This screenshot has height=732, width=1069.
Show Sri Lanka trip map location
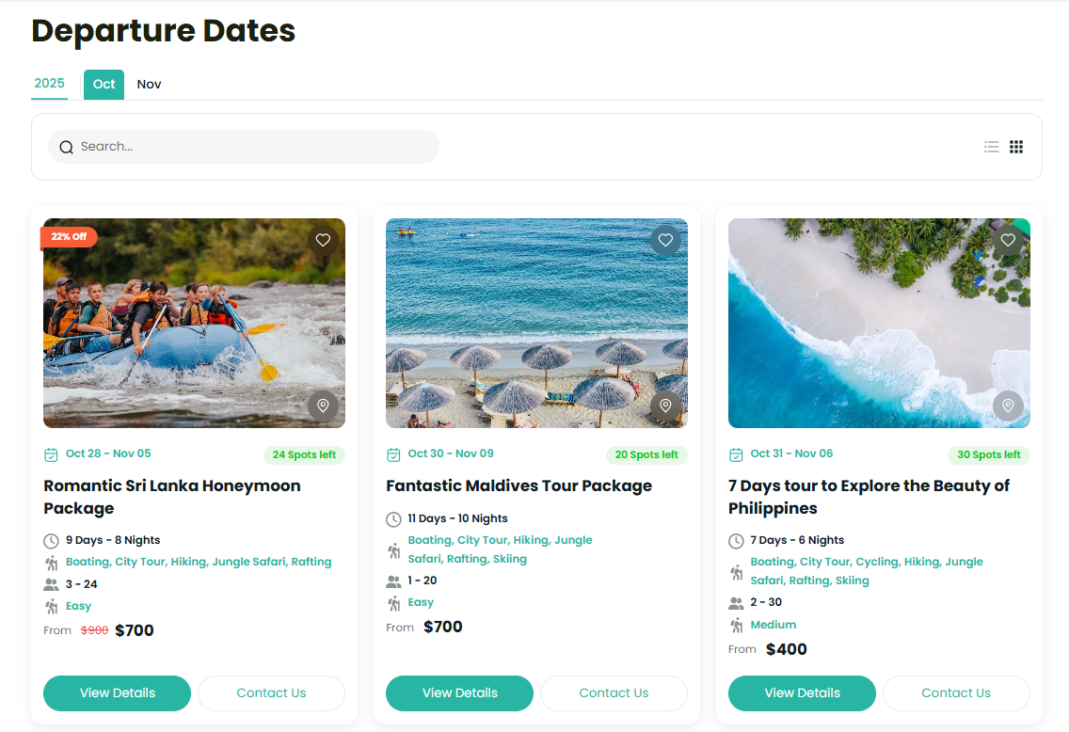click(323, 406)
